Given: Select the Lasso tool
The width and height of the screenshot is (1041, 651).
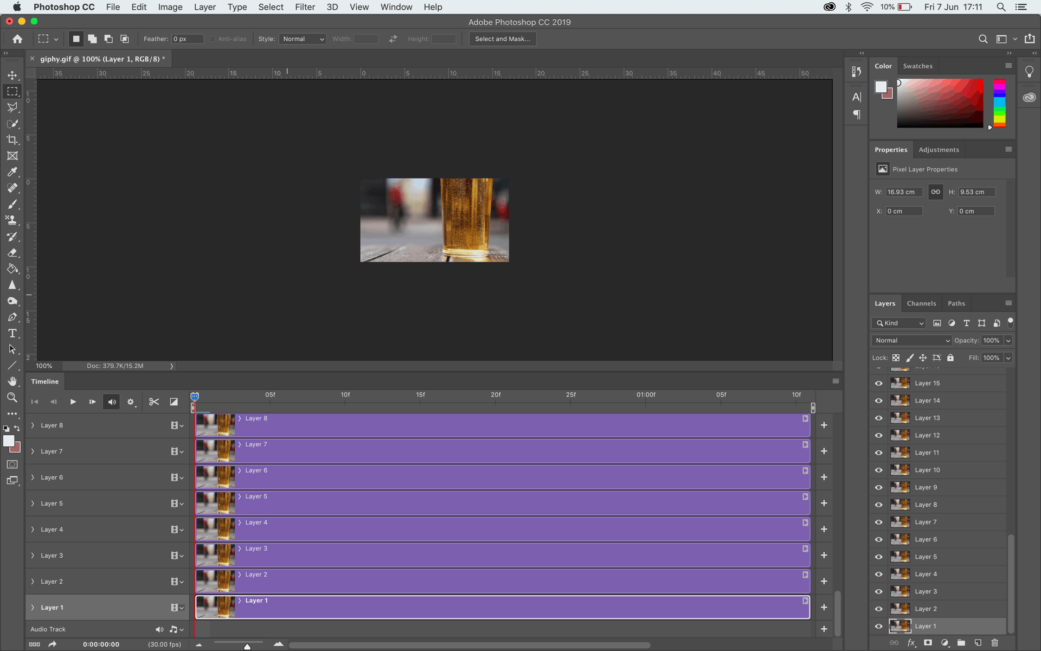Looking at the screenshot, I should click(12, 107).
